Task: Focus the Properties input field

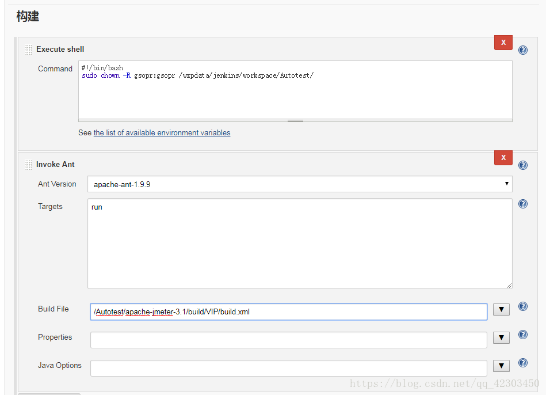Action: tap(289, 340)
